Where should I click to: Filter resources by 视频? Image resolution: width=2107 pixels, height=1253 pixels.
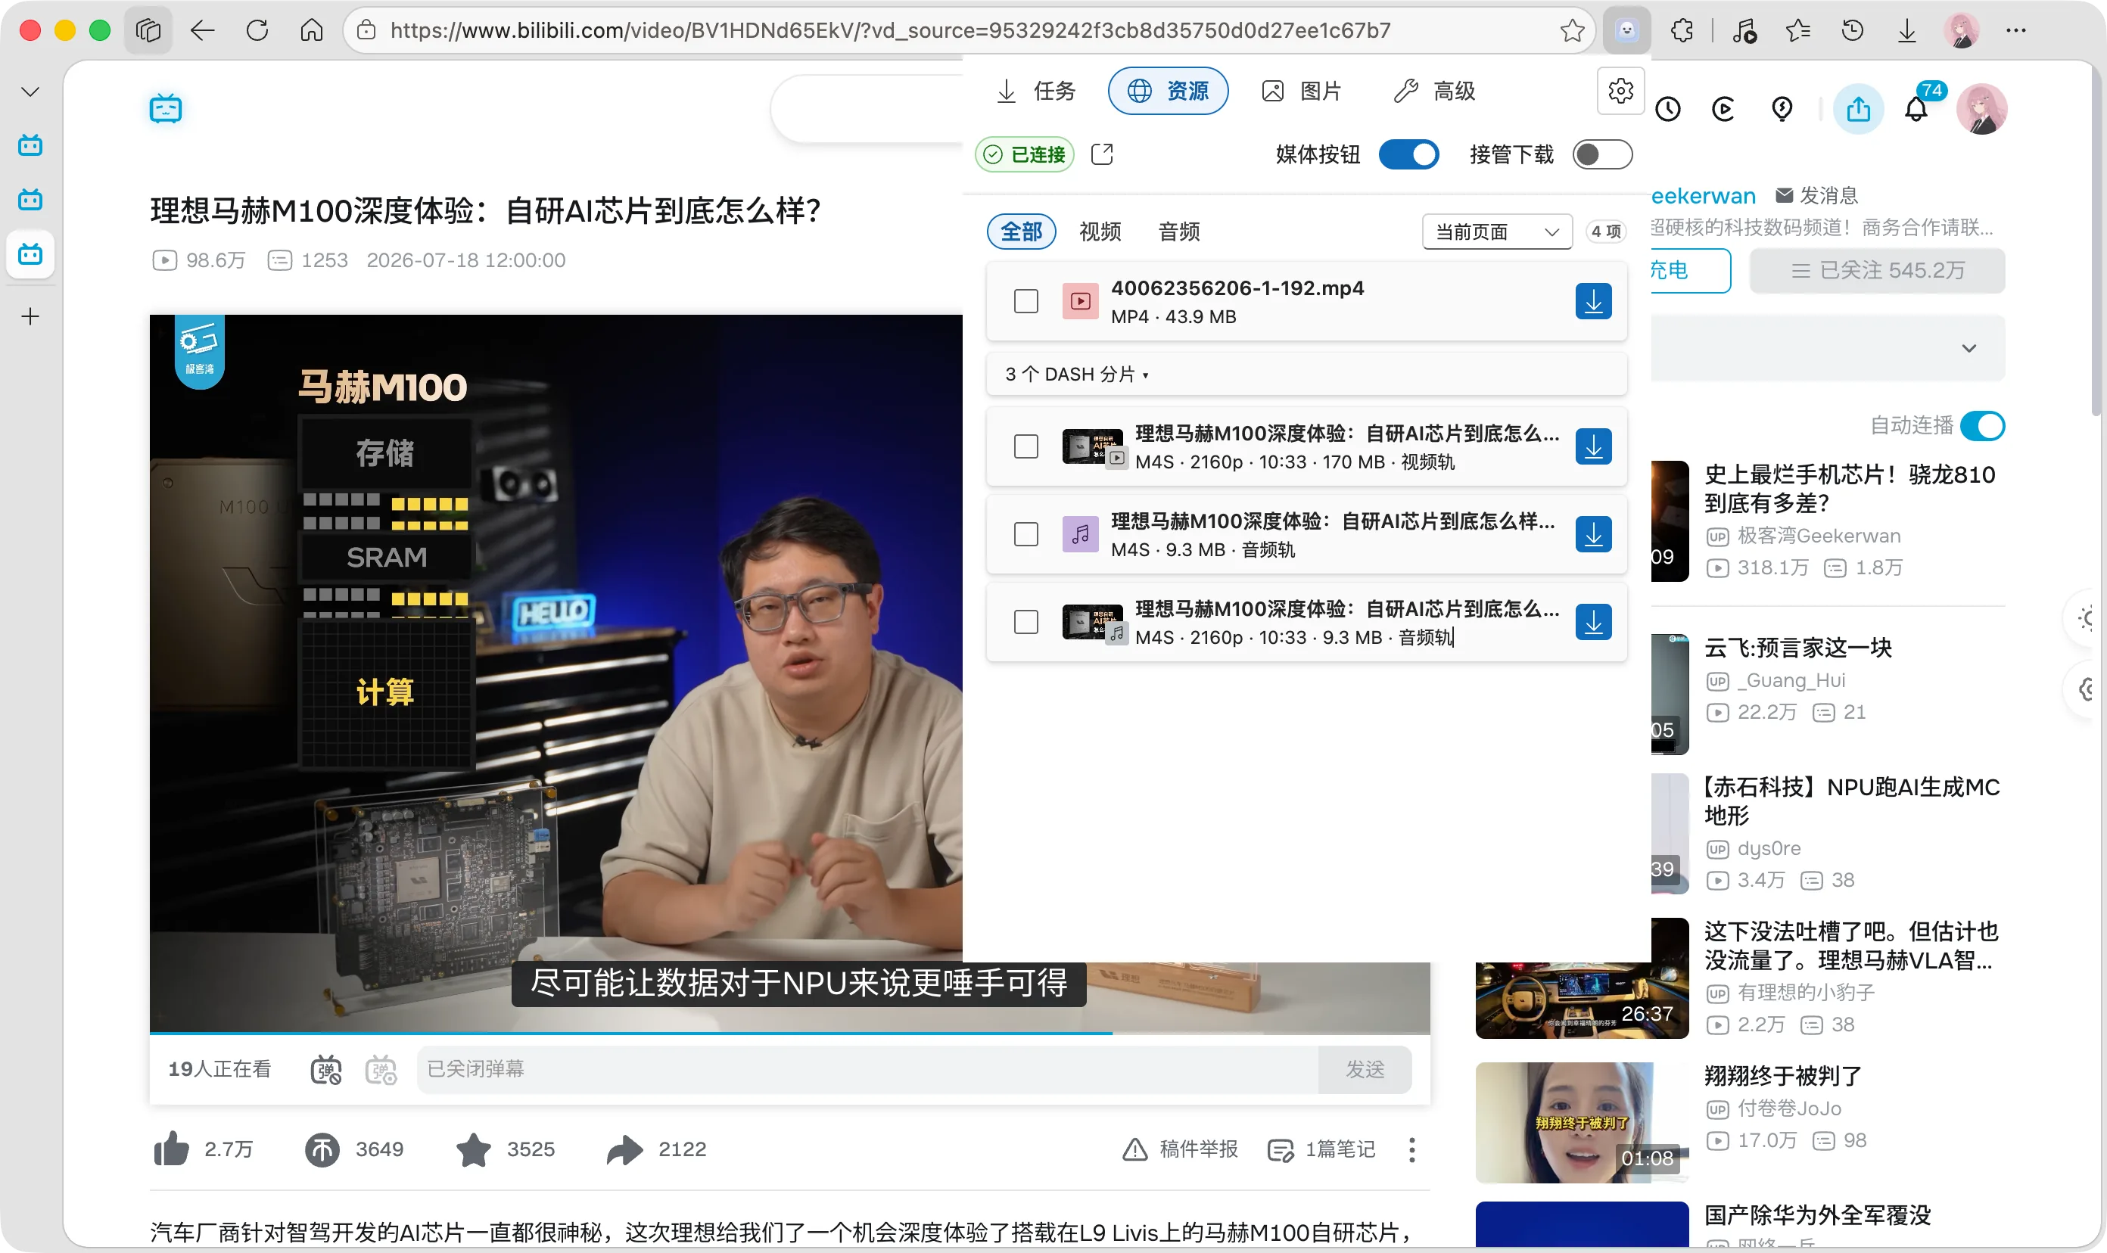click(x=1100, y=232)
